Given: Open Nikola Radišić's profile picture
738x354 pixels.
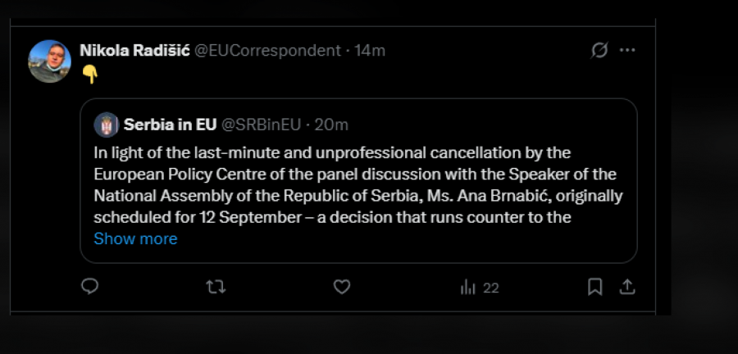Looking at the screenshot, I should coord(49,61).
